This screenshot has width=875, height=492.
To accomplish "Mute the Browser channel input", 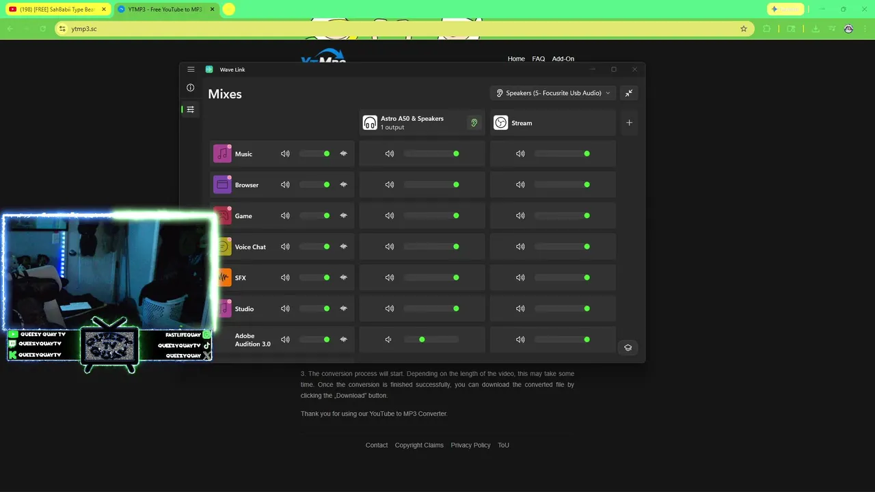I will (x=285, y=184).
